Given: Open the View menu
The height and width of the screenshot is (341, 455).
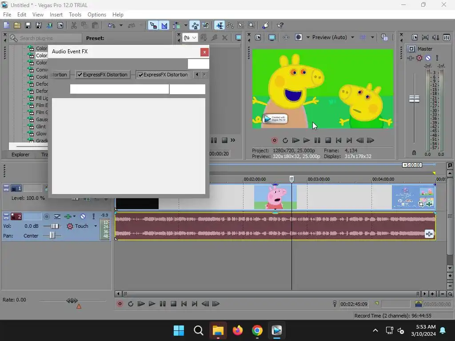Looking at the screenshot, I should pos(38,15).
